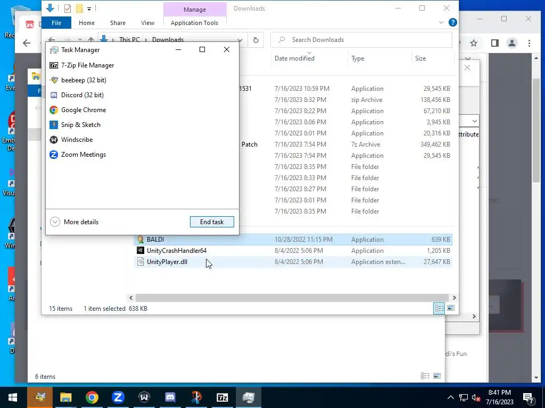Open address bar history dropdown

[x=240, y=40]
